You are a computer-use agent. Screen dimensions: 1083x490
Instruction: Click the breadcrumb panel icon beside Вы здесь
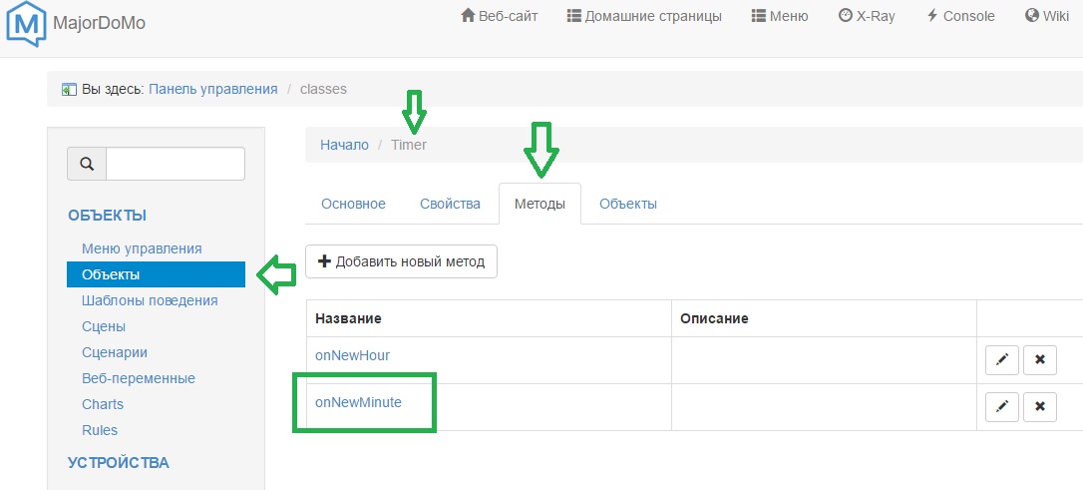pyautogui.click(x=69, y=89)
